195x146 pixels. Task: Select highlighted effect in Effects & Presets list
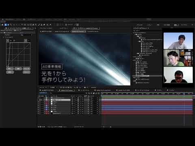[x=147, y=76]
